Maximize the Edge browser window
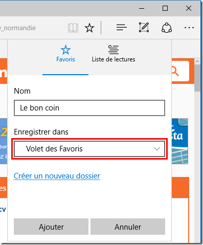Image resolution: width=203 pixels, height=245 pixels. click(165, 8)
